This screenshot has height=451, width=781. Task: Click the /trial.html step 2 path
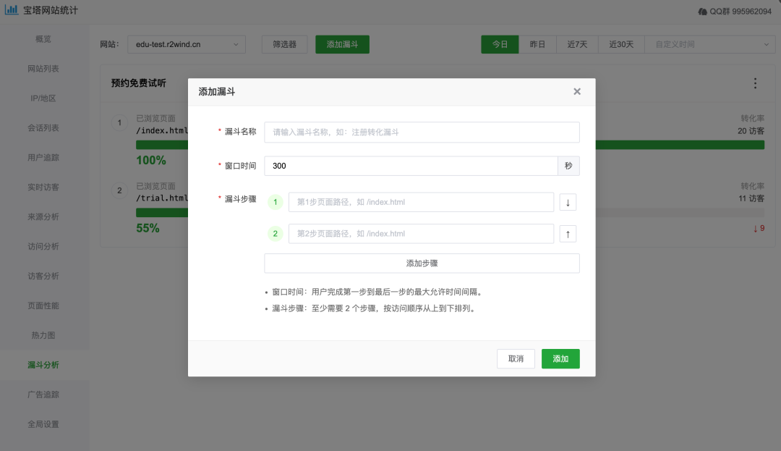(162, 198)
